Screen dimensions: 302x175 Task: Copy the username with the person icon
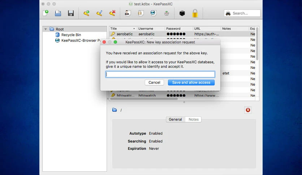[128, 13]
